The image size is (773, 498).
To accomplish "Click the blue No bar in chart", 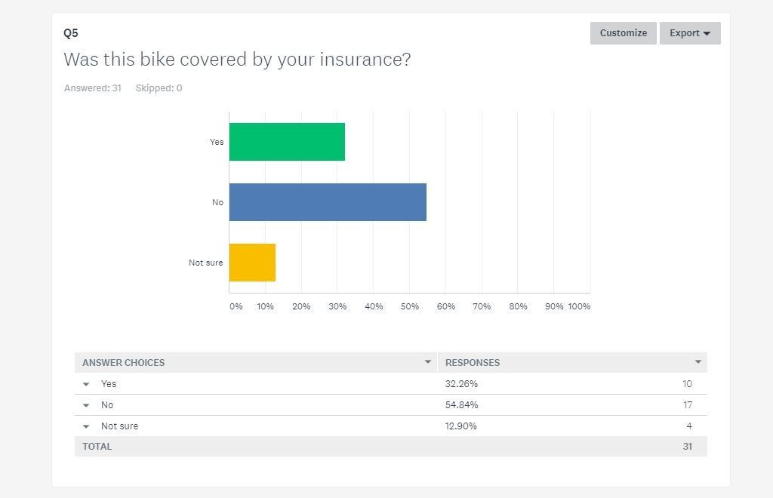I will click(328, 202).
